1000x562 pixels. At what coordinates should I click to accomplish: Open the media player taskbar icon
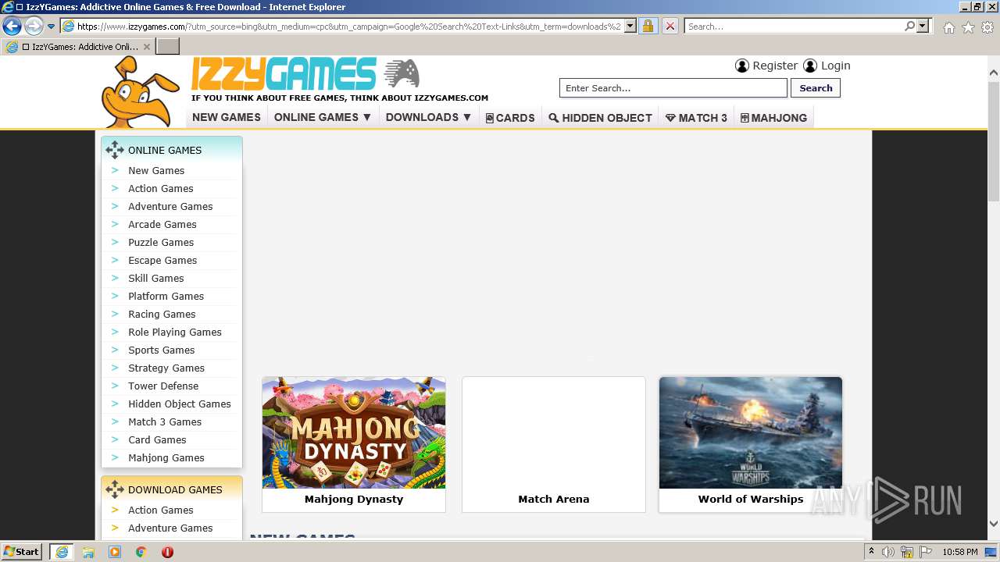point(115,552)
